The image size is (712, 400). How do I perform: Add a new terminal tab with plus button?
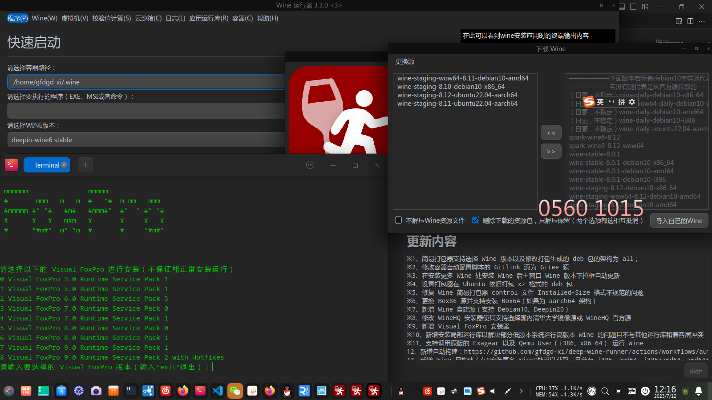[85, 165]
